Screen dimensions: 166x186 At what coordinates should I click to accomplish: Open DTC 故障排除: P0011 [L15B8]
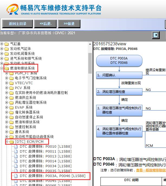click(46, 152)
